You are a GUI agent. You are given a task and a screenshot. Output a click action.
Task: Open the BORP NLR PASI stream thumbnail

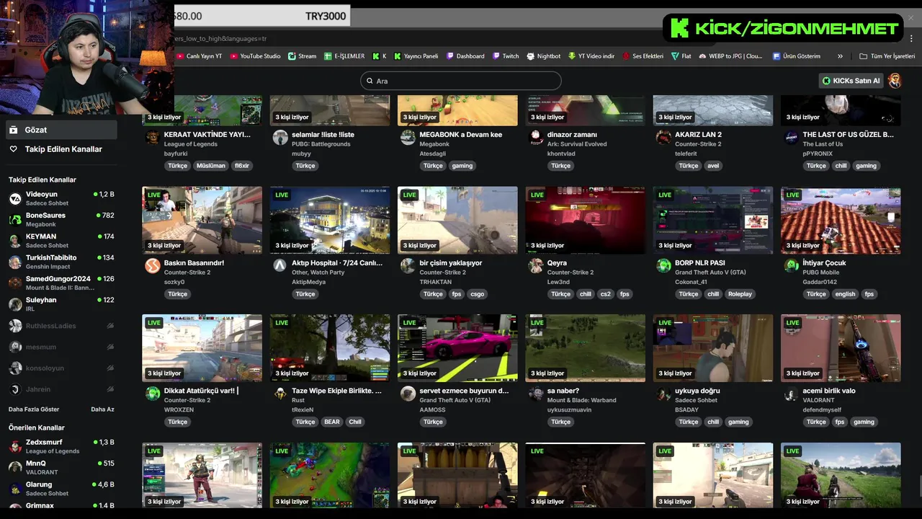pyautogui.click(x=713, y=220)
